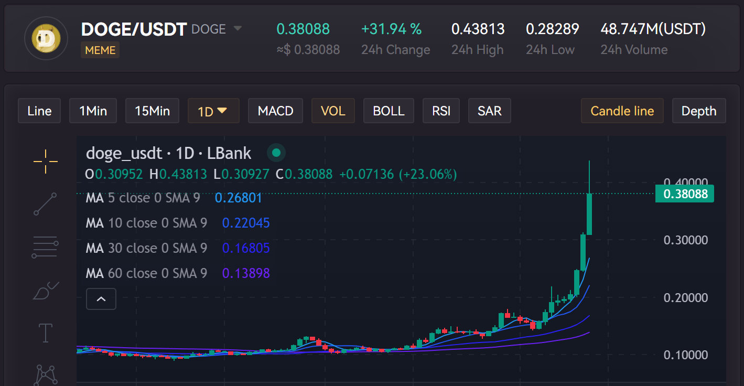Open the 1D timeframe dropdown
744x386 pixels.
(213, 111)
